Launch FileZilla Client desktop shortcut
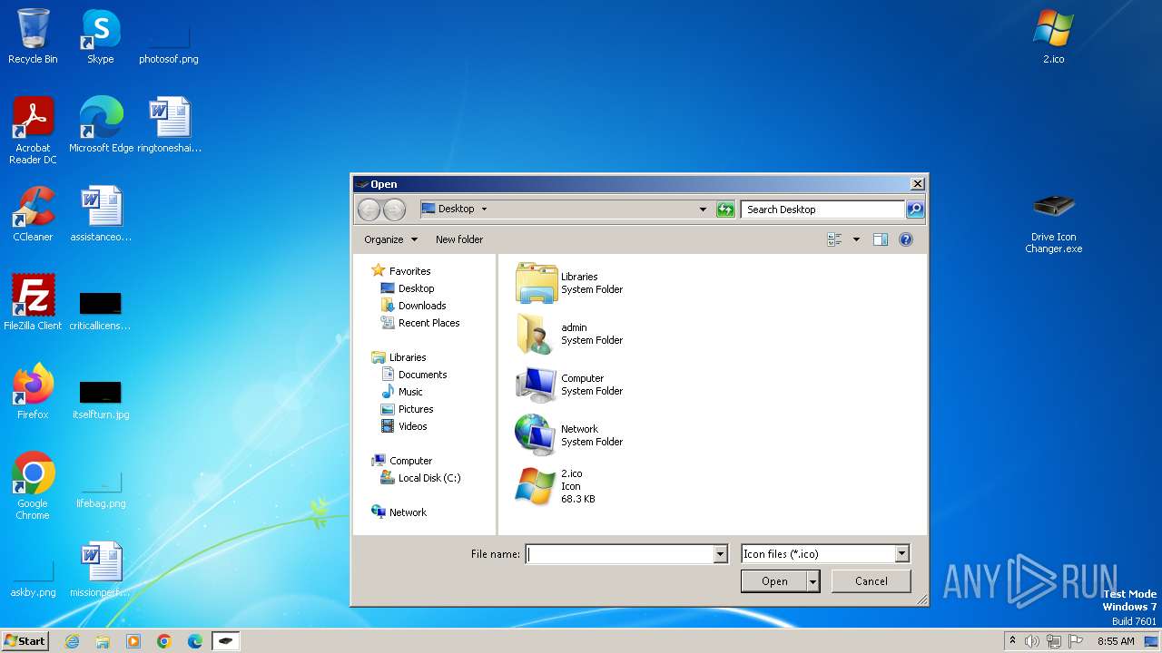 [33, 302]
